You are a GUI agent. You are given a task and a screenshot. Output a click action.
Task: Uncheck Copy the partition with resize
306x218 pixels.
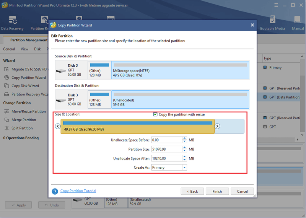pyautogui.click(x=155, y=114)
